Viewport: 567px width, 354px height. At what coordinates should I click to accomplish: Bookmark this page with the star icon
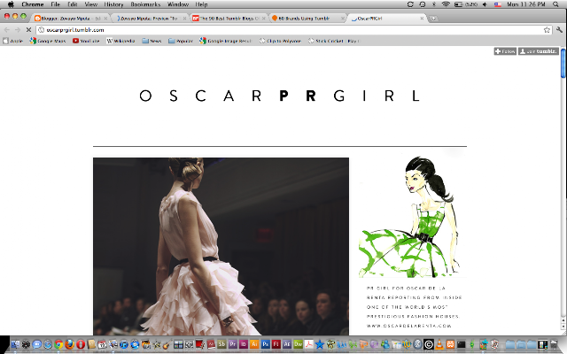[x=547, y=30]
